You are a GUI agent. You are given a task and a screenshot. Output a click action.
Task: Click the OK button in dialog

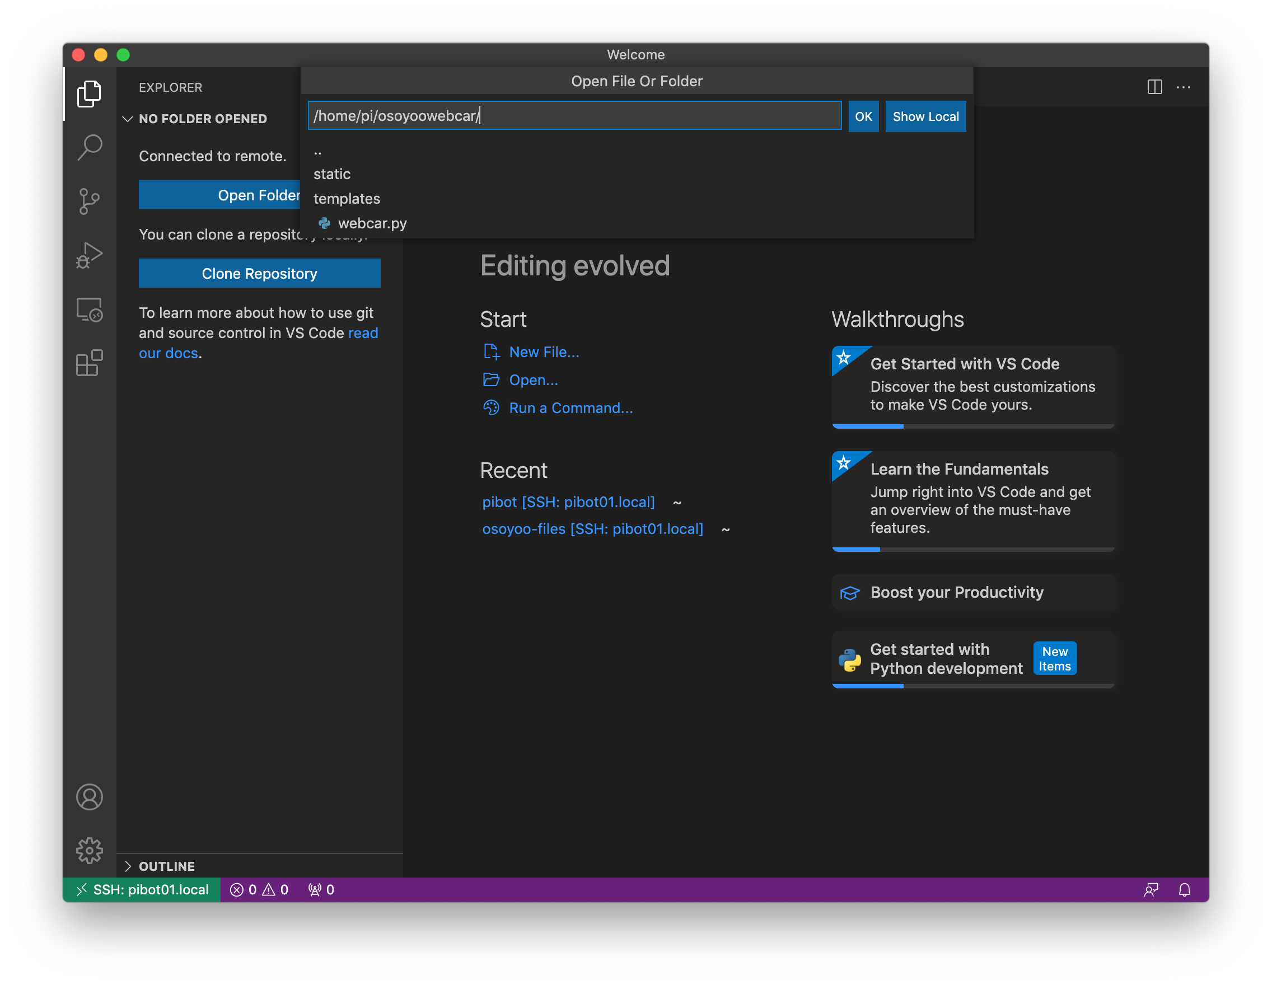(x=863, y=116)
